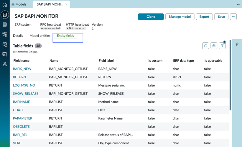Sort by Field name column header
Image resolution: width=242 pixels, height=147 pixels.
click(x=21, y=61)
